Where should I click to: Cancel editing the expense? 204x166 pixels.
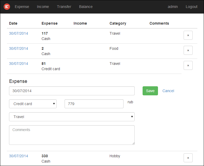tap(168, 91)
